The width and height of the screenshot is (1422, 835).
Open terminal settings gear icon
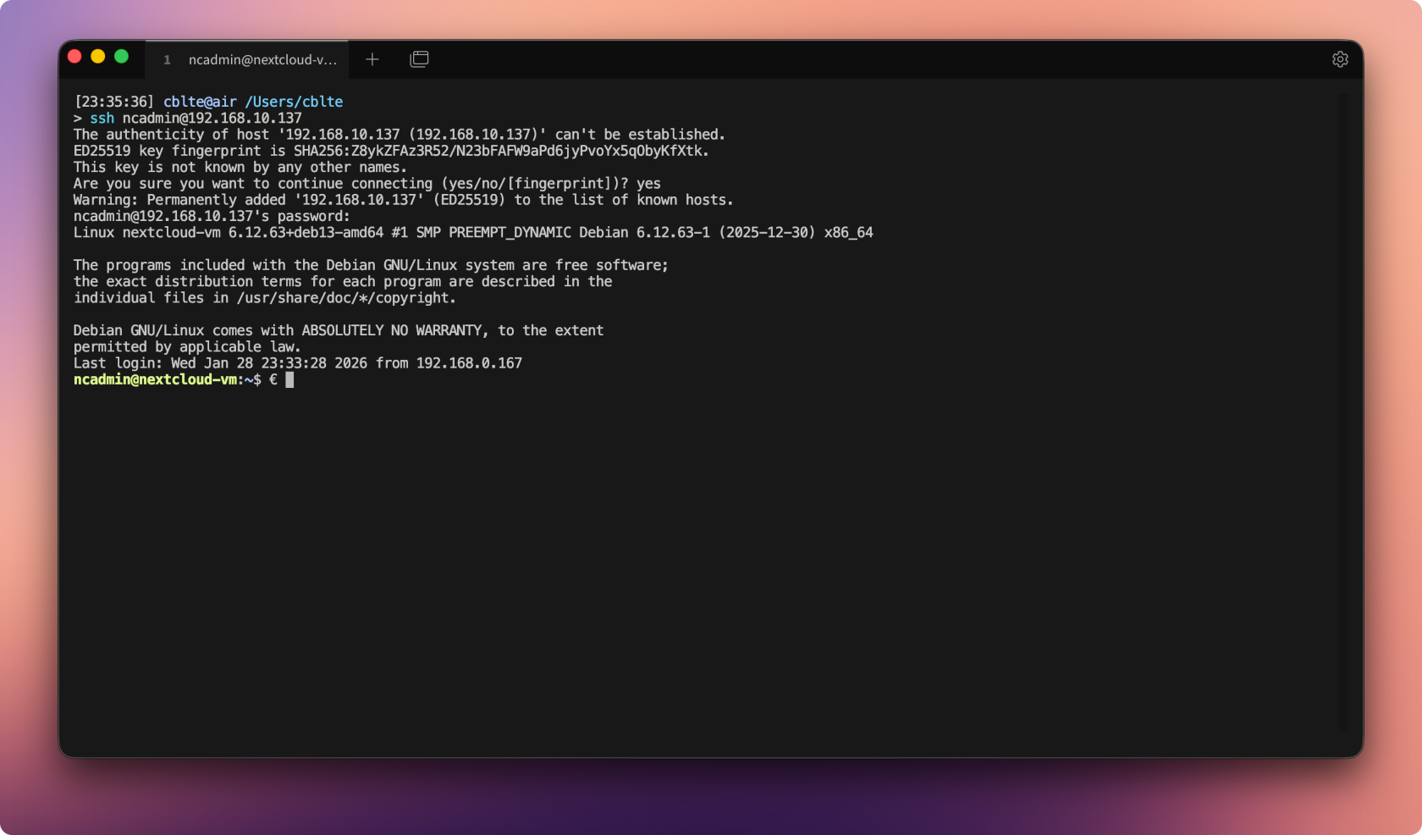pyautogui.click(x=1340, y=59)
